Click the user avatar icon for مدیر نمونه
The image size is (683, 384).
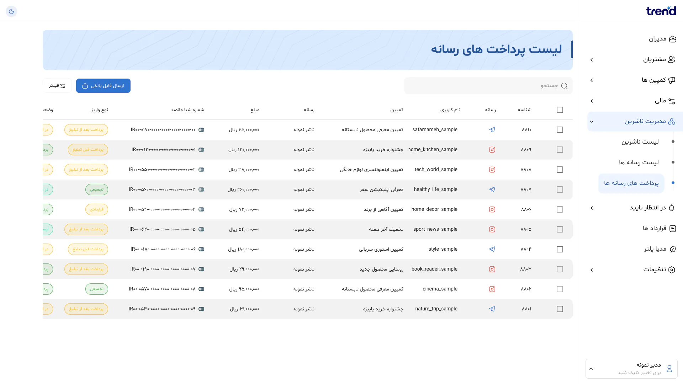click(x=669, y=369)
